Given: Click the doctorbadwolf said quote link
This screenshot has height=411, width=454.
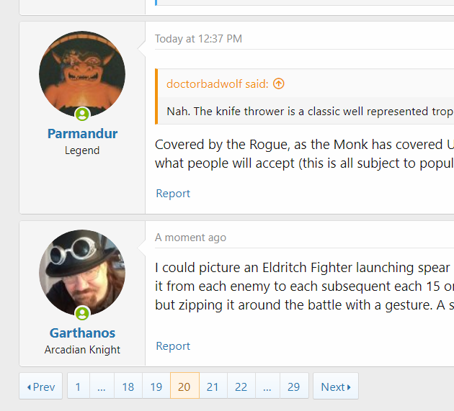Looking at the screenshot, I should click(x=218, y=84).
